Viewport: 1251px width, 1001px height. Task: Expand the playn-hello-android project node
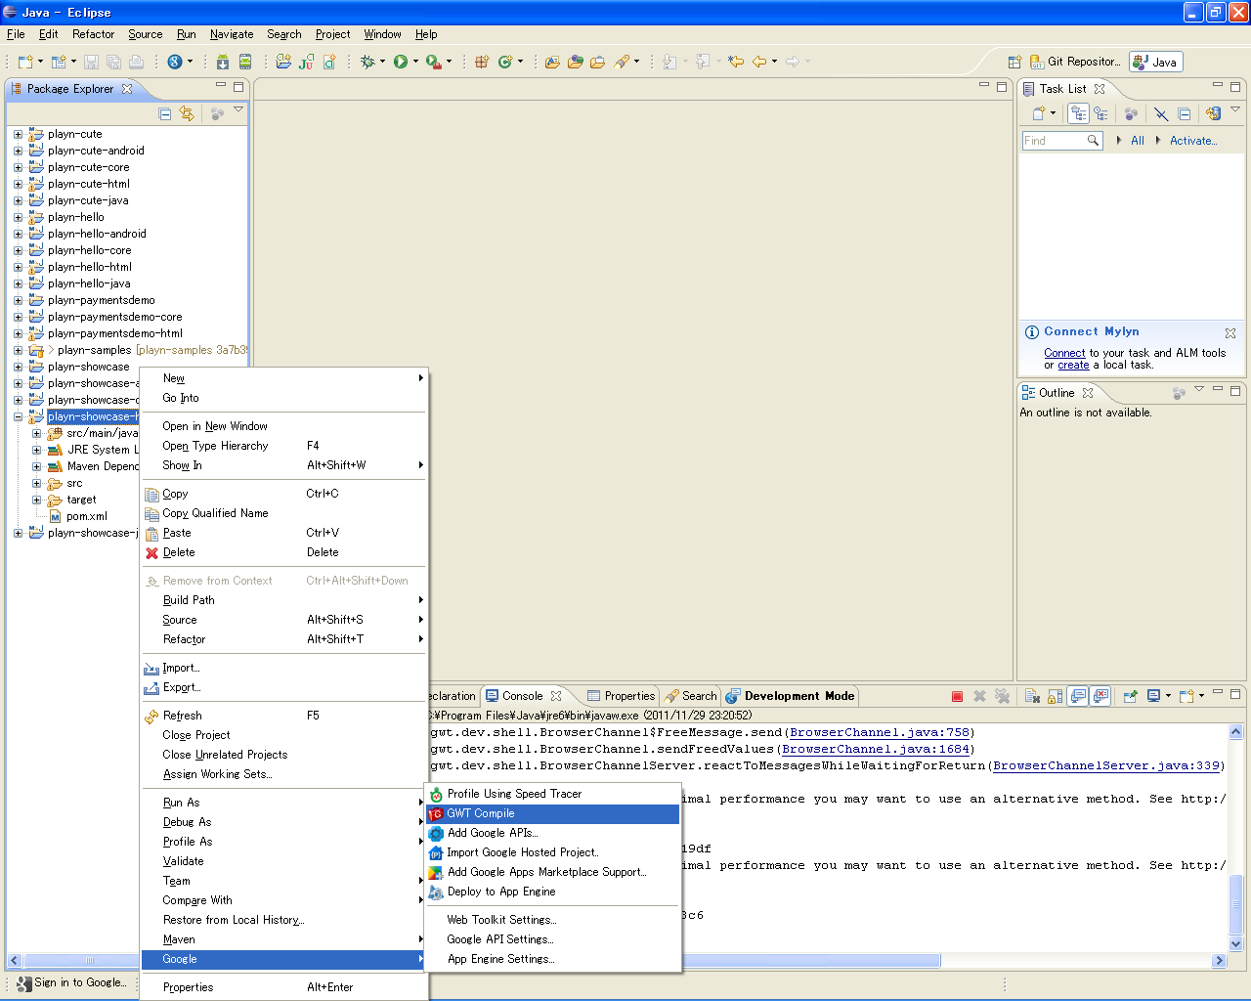click(18, 234)
